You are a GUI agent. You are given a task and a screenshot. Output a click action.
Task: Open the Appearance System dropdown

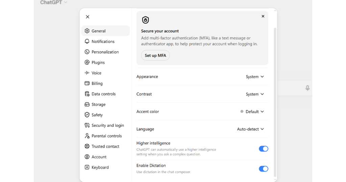coord(255,77)
